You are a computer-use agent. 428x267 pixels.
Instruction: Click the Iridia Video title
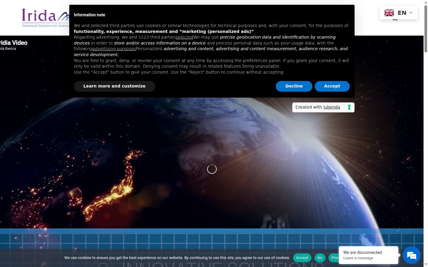pyautogui.click(x=13, y=43)
